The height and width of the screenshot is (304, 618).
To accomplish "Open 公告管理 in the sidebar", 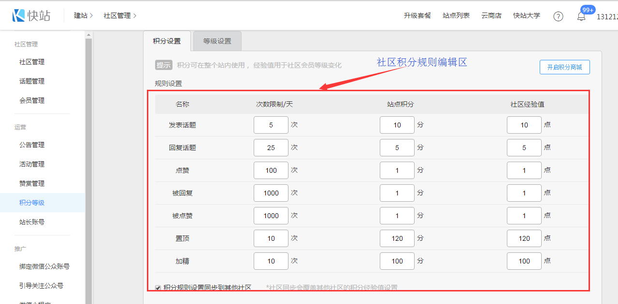I will (32, 145).
